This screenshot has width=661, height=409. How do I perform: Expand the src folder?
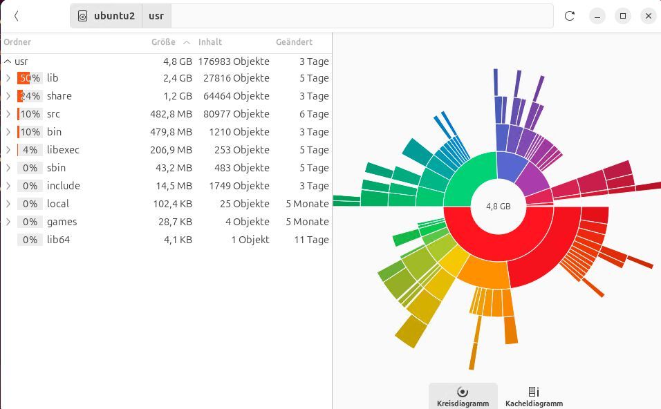8,114
